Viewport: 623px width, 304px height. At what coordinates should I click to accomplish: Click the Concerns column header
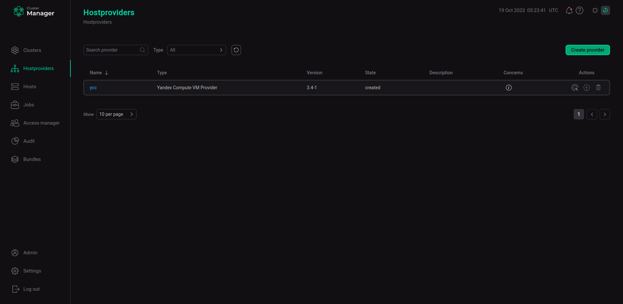(x=513, y=73)
